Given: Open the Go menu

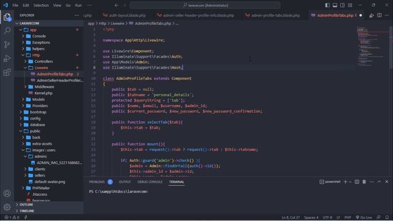Looking at the screenshot, I should (68, 6).
